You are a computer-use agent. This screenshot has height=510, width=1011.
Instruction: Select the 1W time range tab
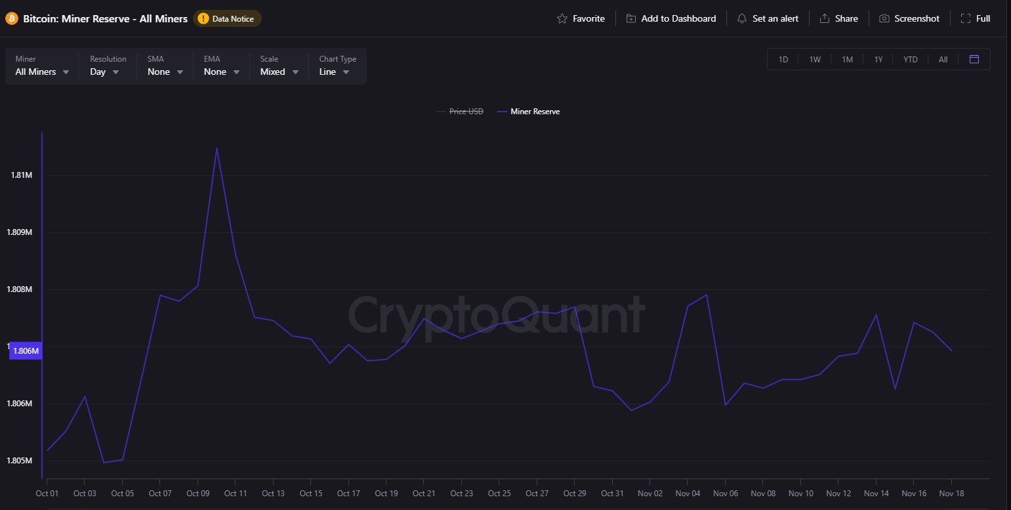(x=815, y=59)
